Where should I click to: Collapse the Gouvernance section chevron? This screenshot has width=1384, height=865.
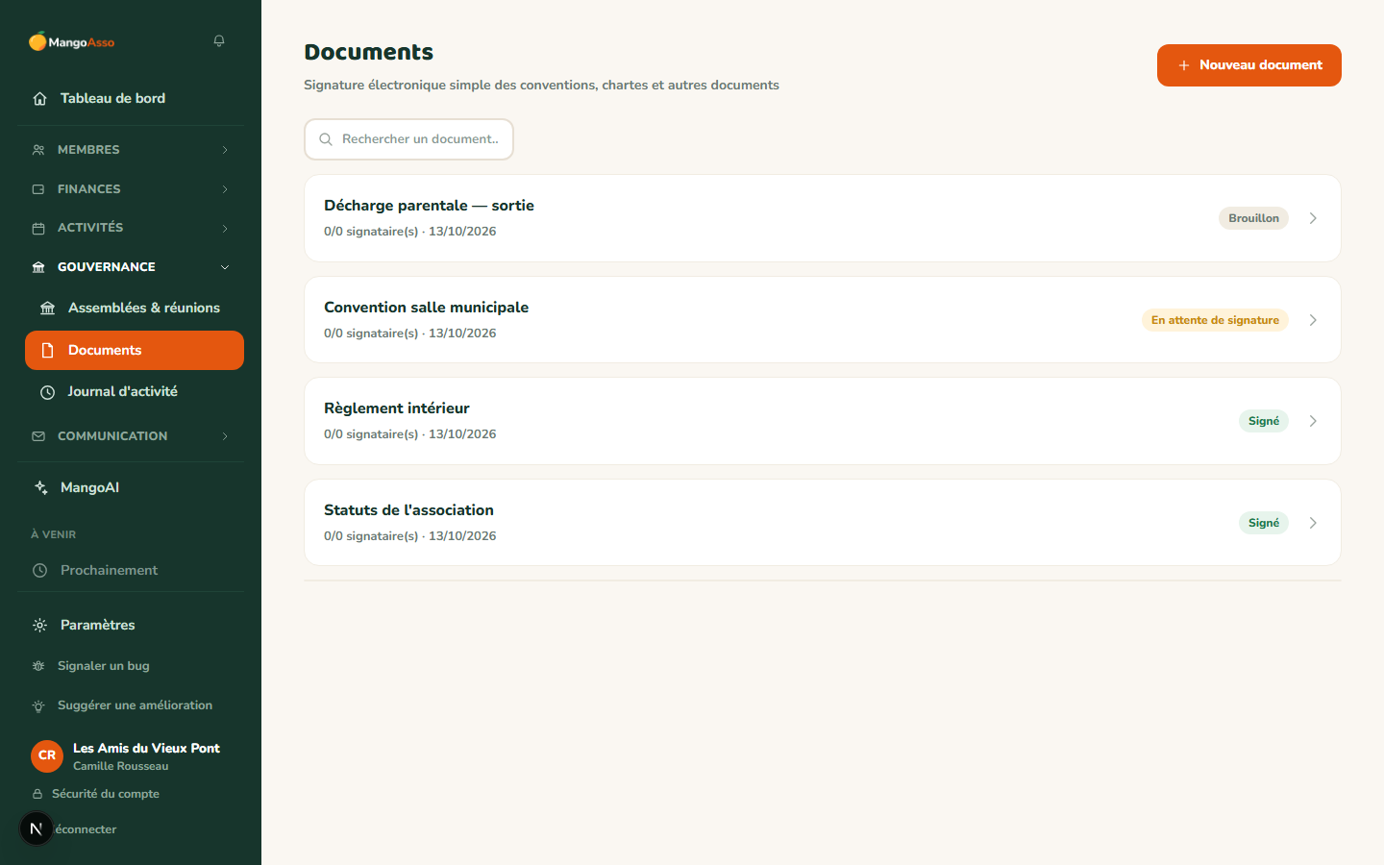[225, 267]
